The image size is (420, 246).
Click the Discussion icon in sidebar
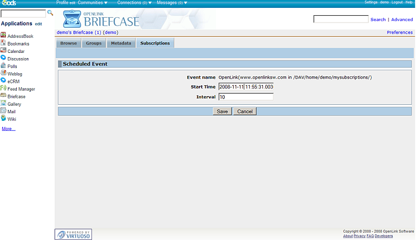click(3, 59)
